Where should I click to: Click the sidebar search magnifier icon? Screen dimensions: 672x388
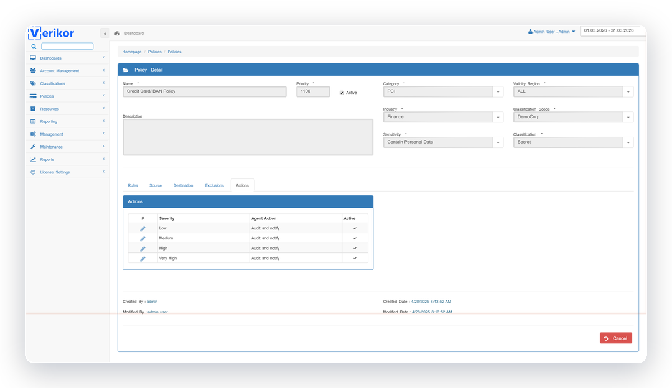(x=34, y=46)
